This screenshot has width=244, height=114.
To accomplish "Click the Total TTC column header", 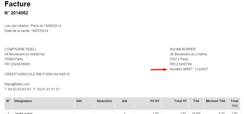I will [234, 104].
